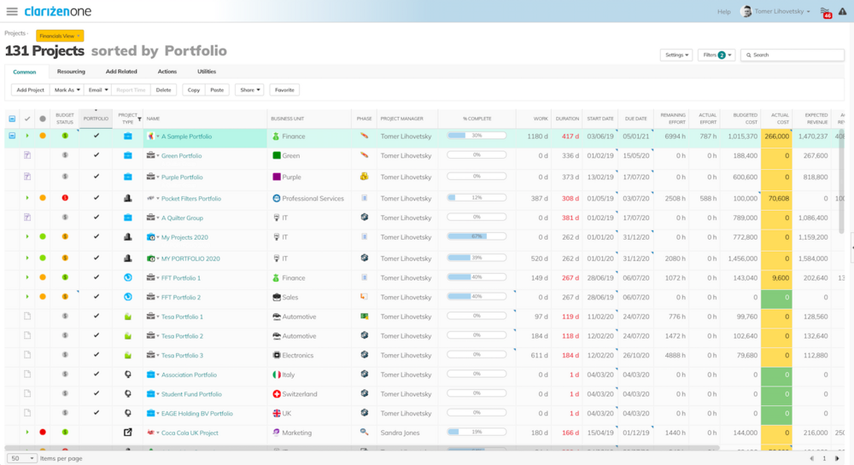Expand the Filters dropdown
This screenshot has width=854, height=465.
[716, 55]
